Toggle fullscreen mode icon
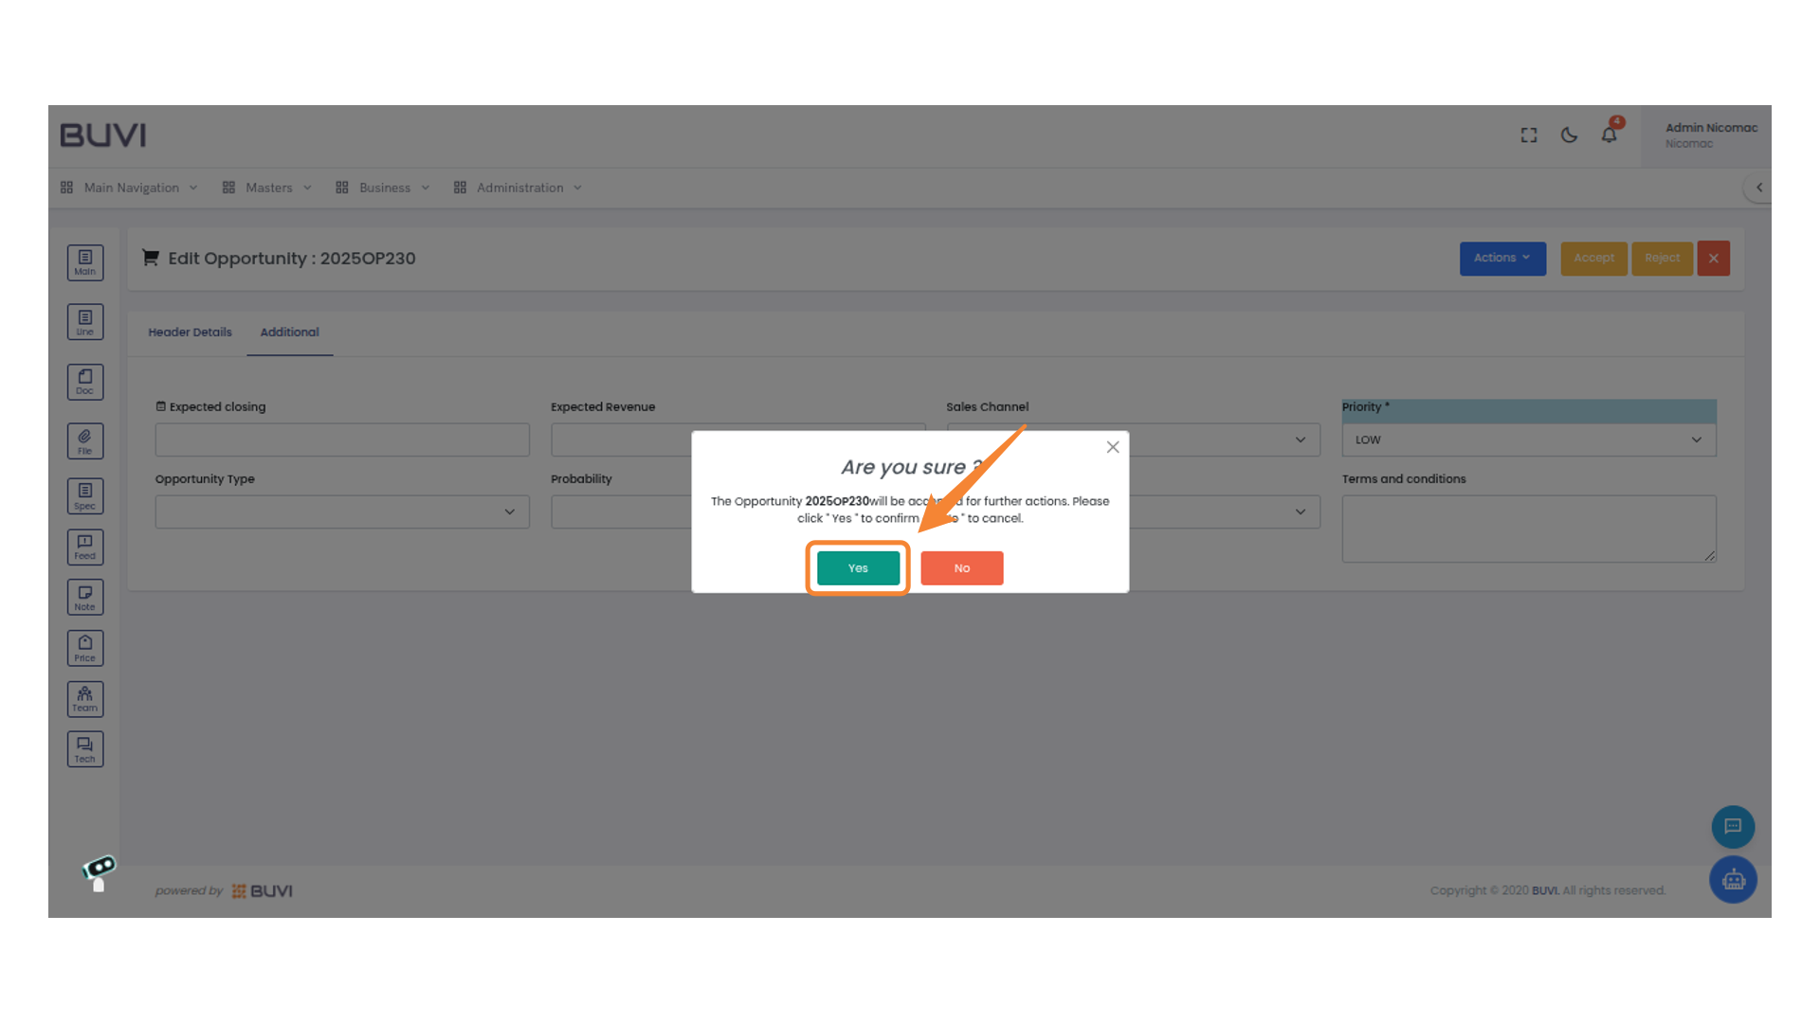Screen dimensions: 1820x1023 coord(1529,135)
